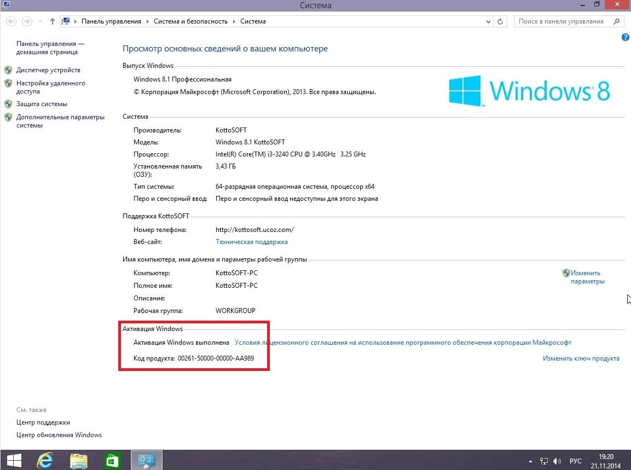
Task: Click Изменить ключ продукта link
Action: pos(581,358)
